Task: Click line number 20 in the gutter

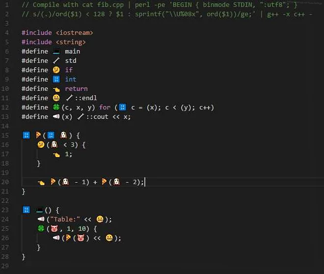Action: click(5, 182)
